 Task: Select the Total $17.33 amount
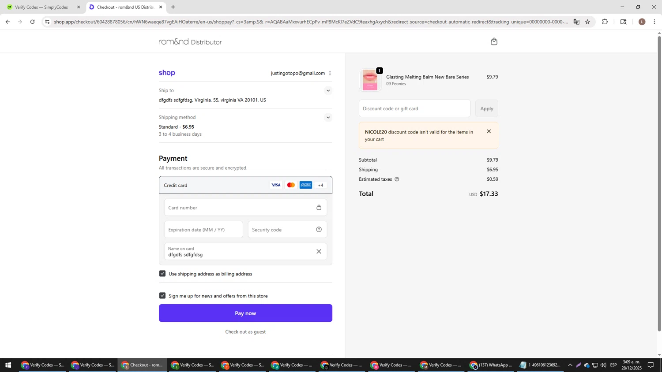tap(489, 194)
